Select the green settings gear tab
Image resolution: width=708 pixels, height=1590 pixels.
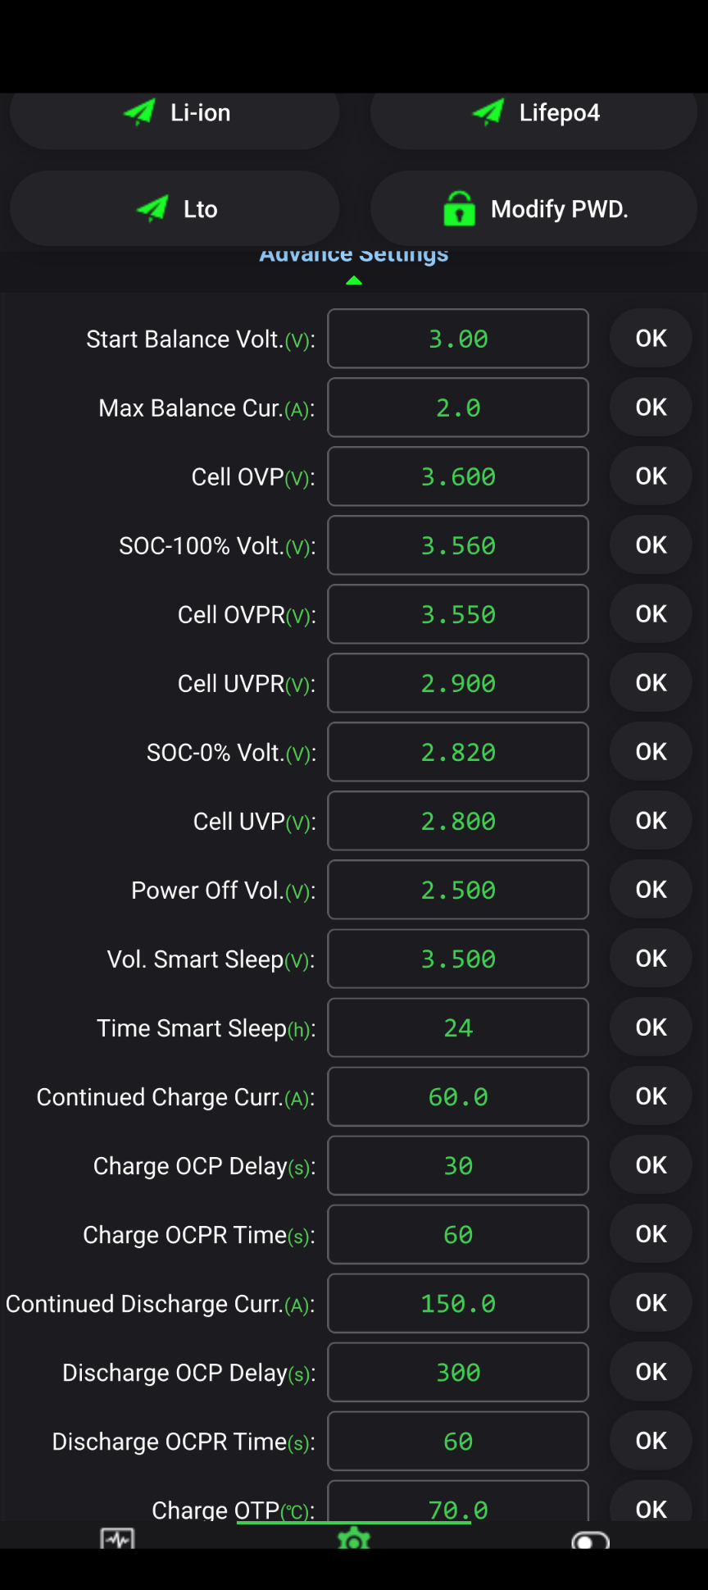point(354,1538)
